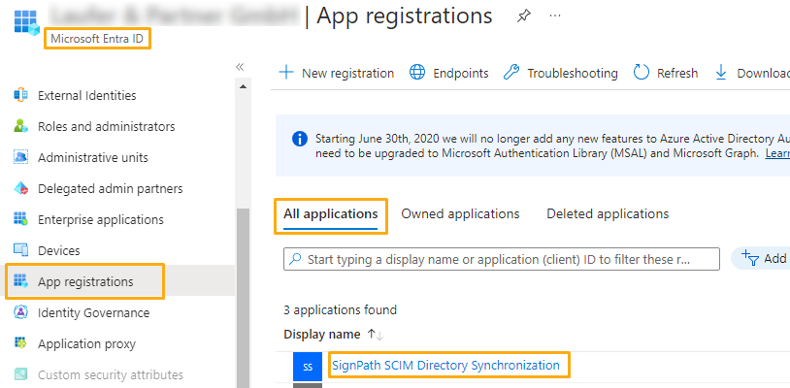The height and width of the screenshot is (388, 790).
Task: Click the Azure App registrations logo icon
Action: pyautogui.click(x=26, y=22)
